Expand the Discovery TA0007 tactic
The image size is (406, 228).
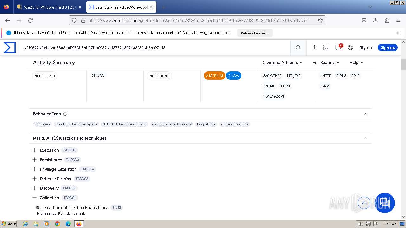(35, 188)
